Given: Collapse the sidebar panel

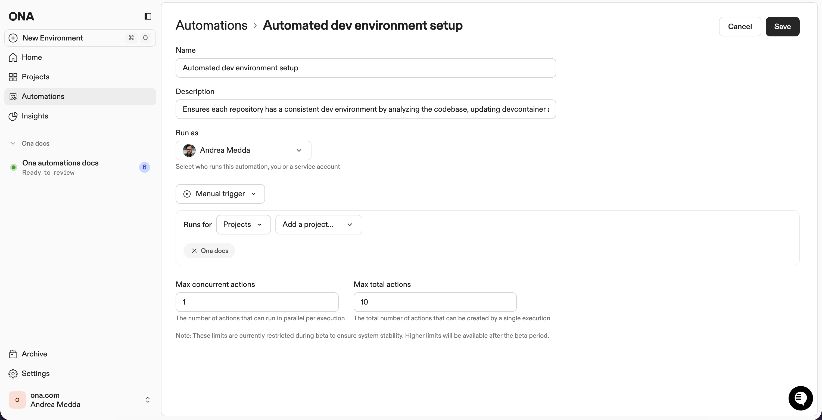Looking at the screenshot, I should (x=147, y=16).
